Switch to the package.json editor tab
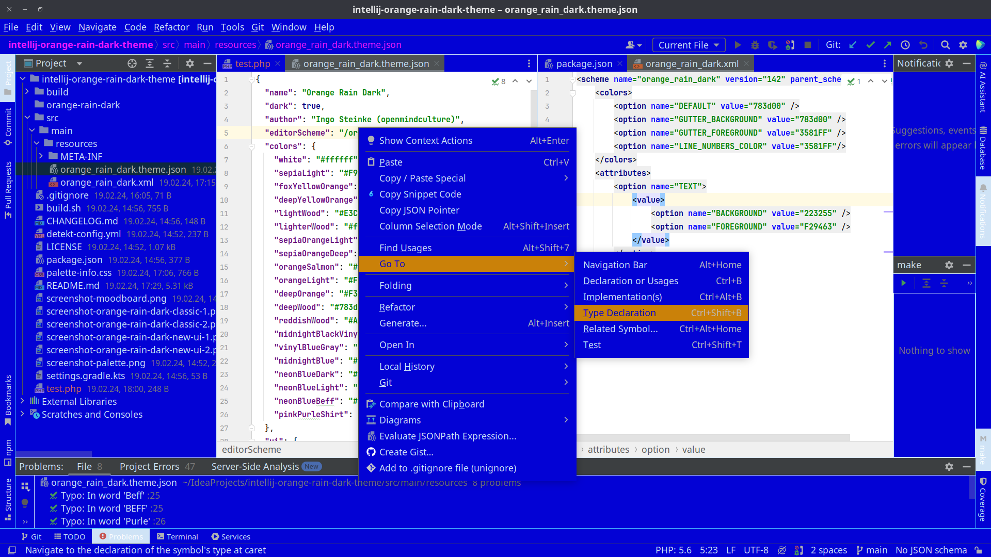The width and height of the screenshot is (991, 557). point(584,63)
